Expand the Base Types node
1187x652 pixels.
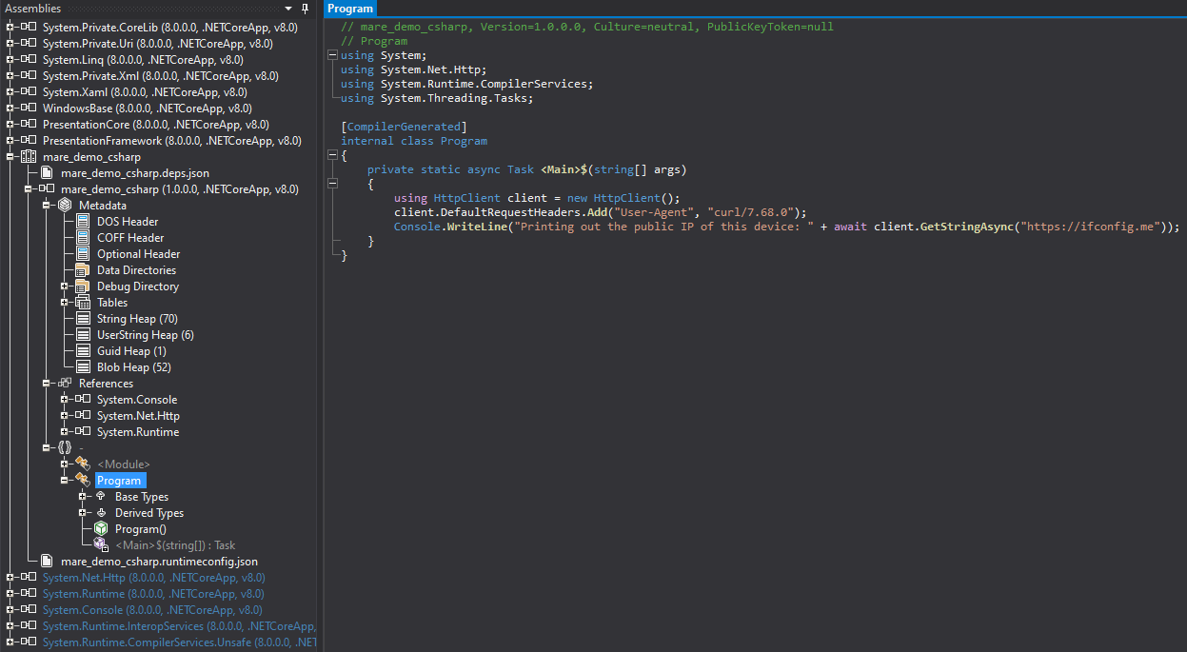coord(83,497)
